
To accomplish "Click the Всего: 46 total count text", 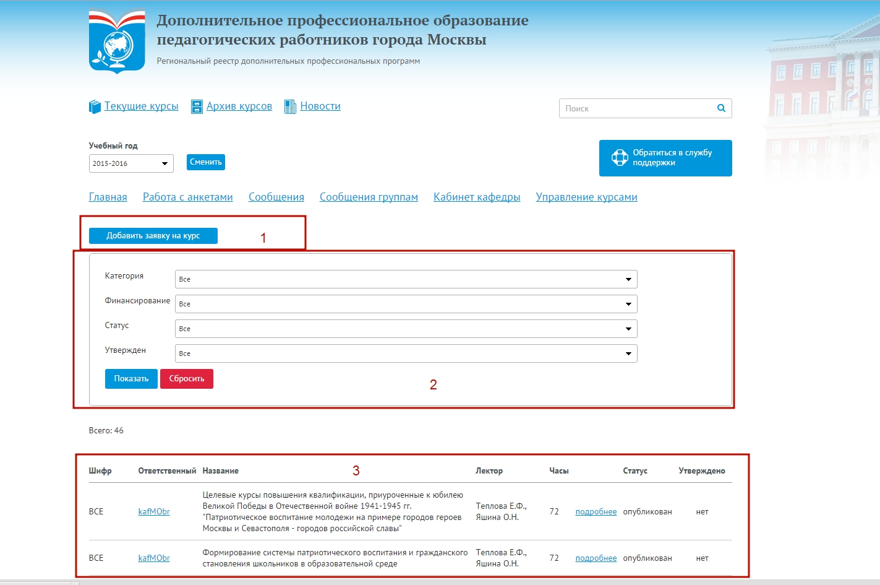I will point(106,431).
